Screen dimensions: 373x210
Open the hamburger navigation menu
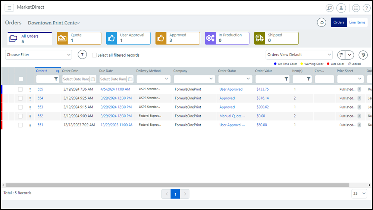point(9,8)
